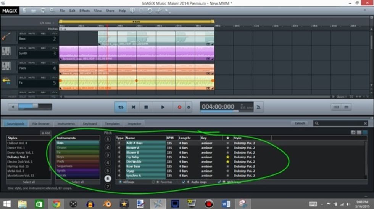Switch to the Instruments tab
374x209 pixels.
(66, 124)
